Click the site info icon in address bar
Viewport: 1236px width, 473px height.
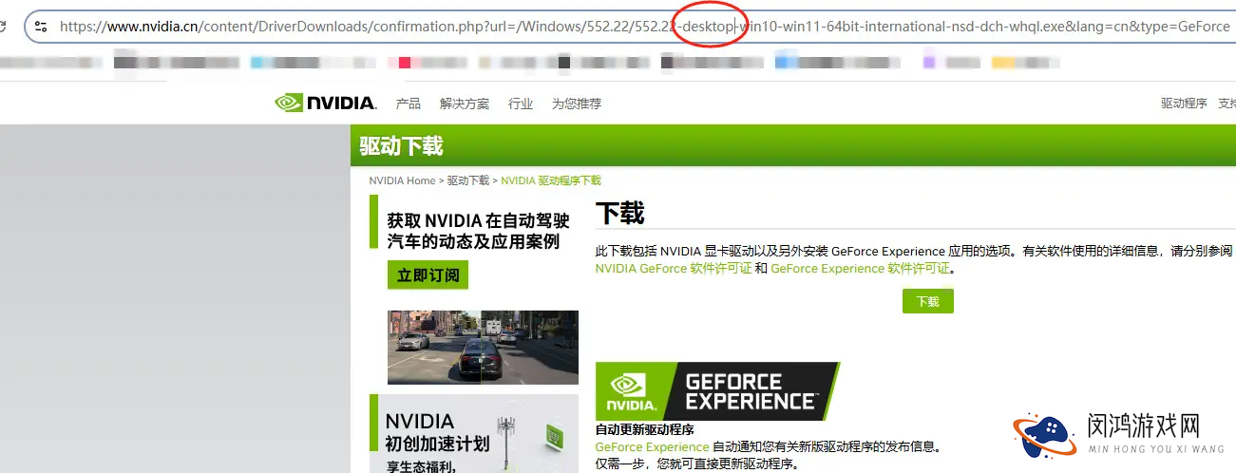(41, 27)
